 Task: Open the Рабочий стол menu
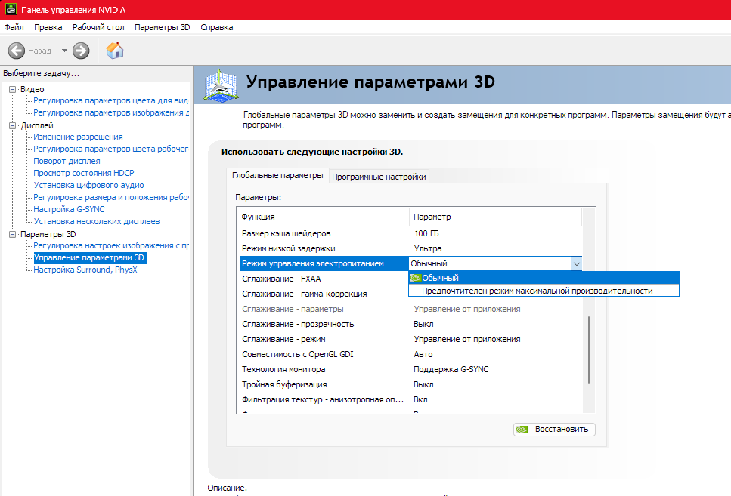pos(98,27)
